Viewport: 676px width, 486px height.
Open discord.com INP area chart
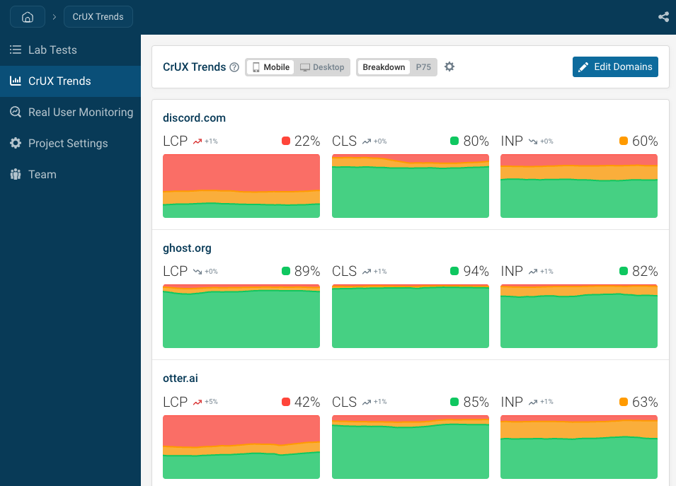click(579, 186)
